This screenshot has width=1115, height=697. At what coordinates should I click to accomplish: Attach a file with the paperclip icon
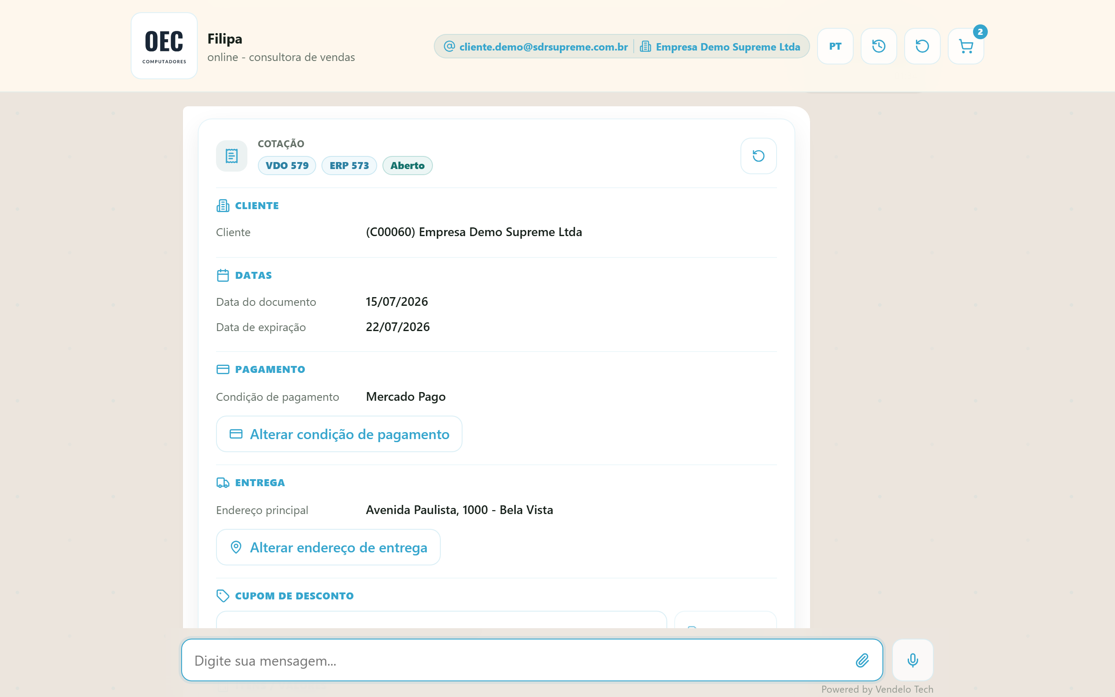[862, 660]
